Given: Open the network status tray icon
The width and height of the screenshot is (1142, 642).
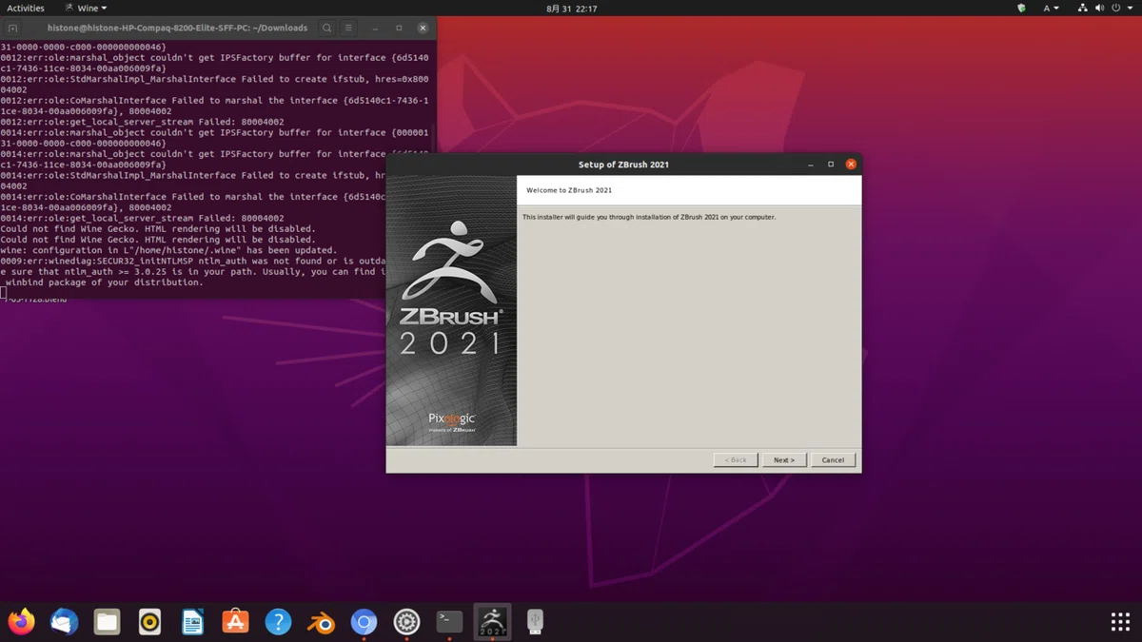Looking at the screenshot, I should (1082, 8).
